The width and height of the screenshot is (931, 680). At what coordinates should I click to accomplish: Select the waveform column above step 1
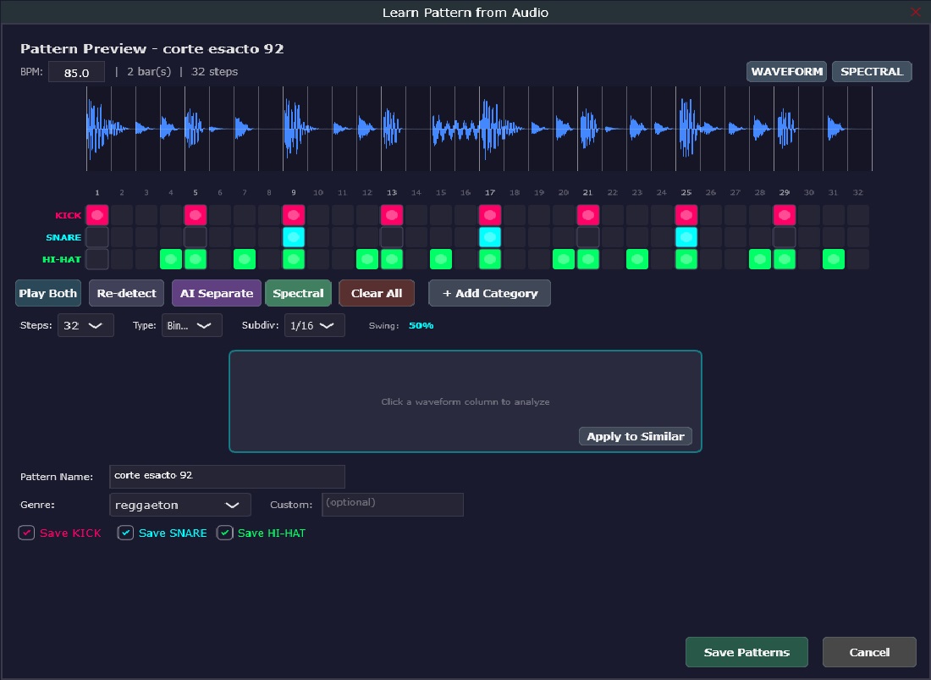tap(98, 129)
